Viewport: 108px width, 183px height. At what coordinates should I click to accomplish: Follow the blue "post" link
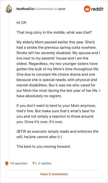(x=62, y=9)
